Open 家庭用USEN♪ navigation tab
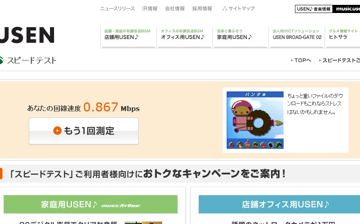360x224 pixels. pos(241,38)
